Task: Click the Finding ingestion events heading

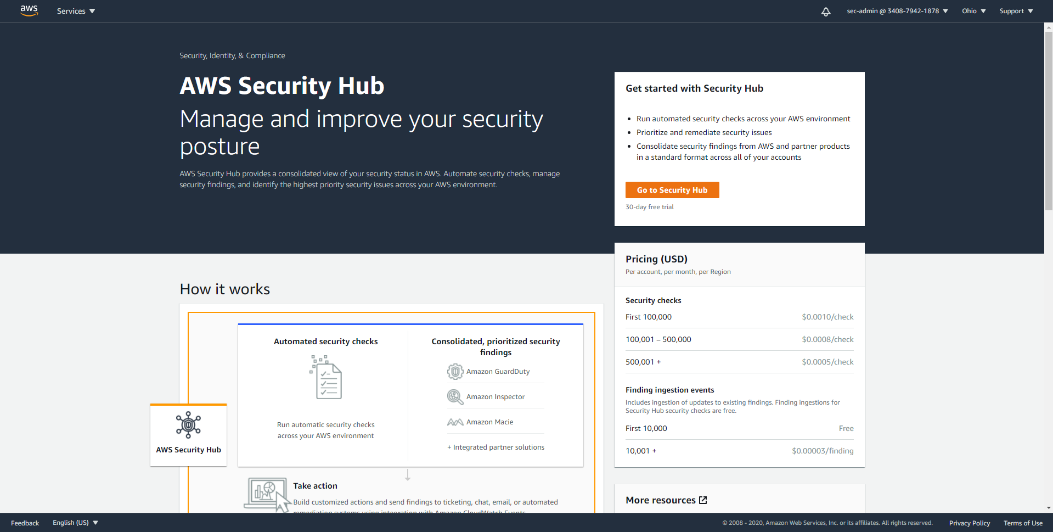Action: coord(670,390)
